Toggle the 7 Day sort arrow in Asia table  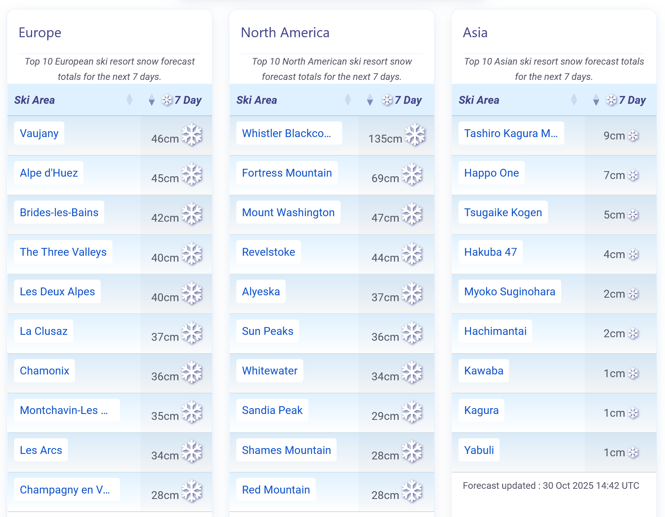pos(596,100)
